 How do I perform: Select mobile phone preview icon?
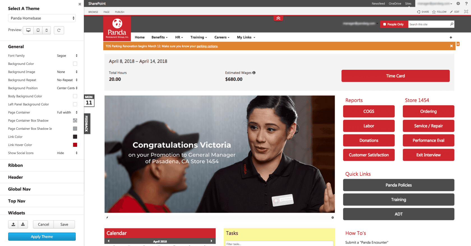point(47,30)
